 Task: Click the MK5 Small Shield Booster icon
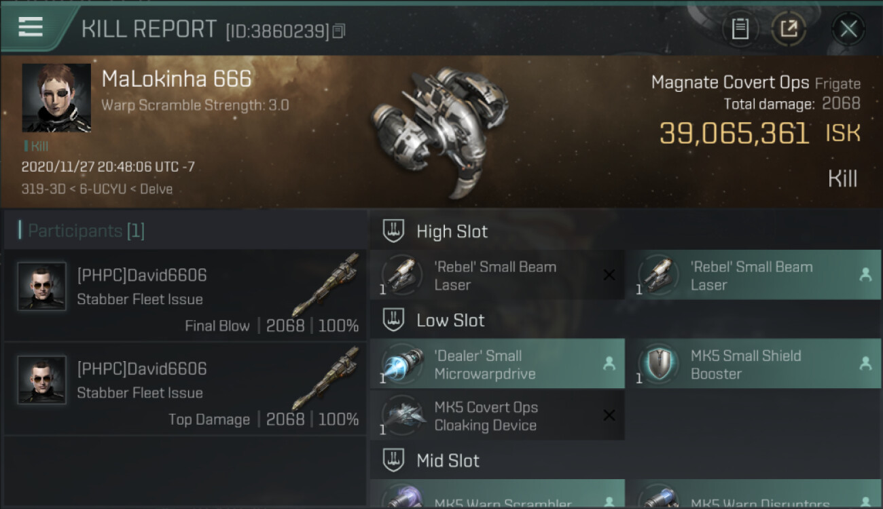click(x=659, y=364)
